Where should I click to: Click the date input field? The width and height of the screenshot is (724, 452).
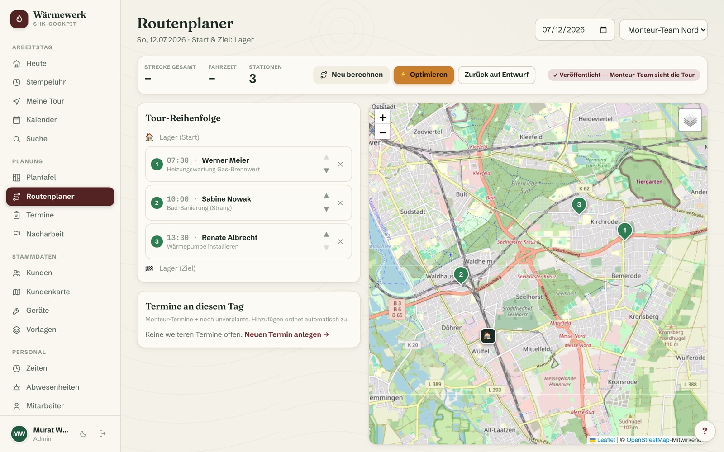tap(575, 30)
